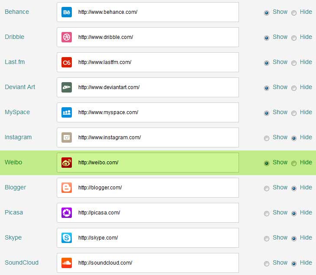316x275 pixels.
Task: Click the Behance logo icon
Action: click(x=67, y=12)
